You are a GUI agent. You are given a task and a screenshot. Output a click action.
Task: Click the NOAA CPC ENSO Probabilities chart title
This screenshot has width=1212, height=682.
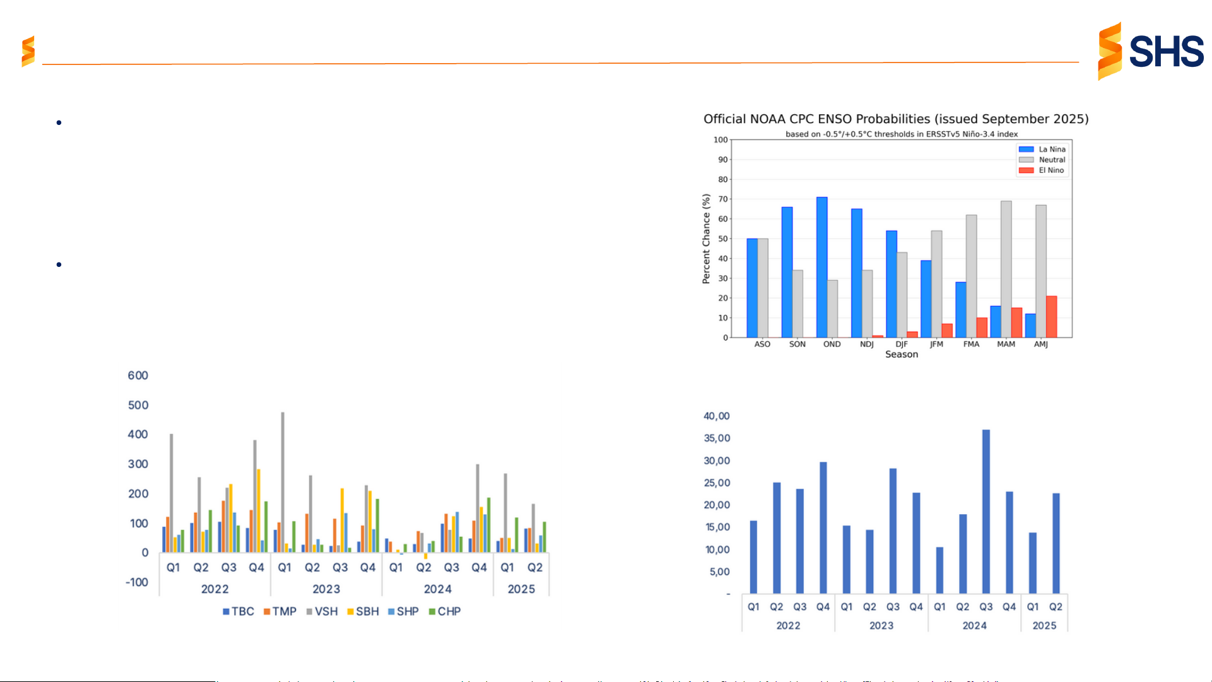(895, 119)
